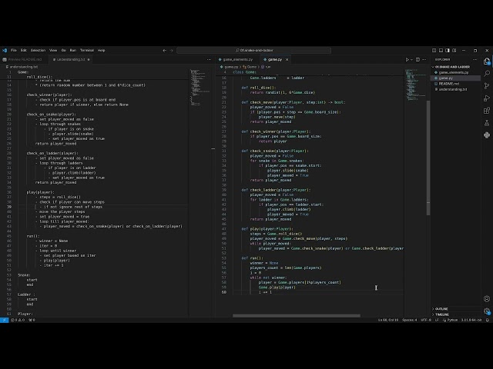Screen dimensions: 493x369
Task: Click the Run Python File play icon
Action: 407,59
